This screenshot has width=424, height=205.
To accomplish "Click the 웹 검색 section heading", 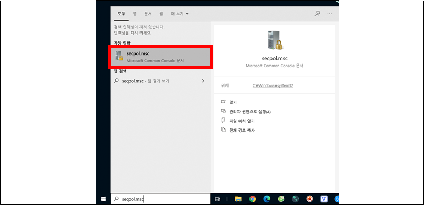I will click(120, 71).
